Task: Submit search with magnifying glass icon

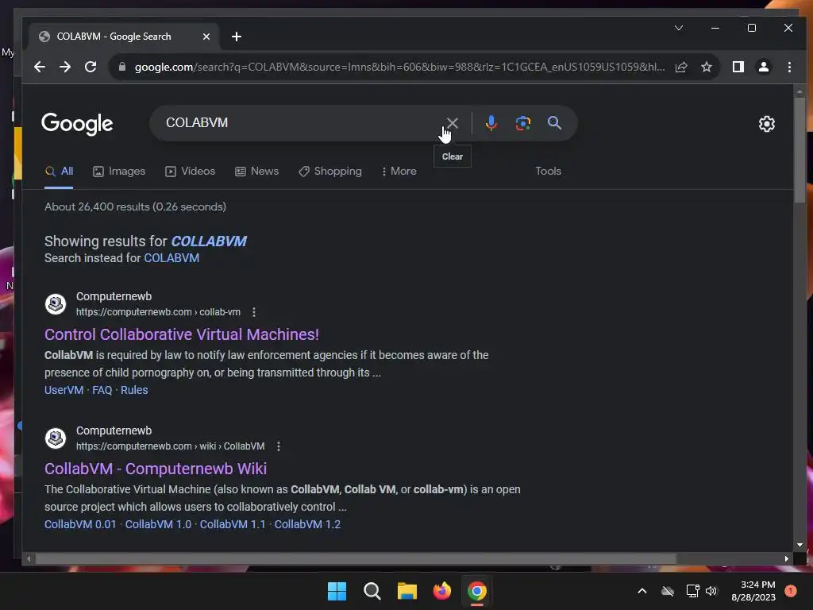Action: point(554,123)
